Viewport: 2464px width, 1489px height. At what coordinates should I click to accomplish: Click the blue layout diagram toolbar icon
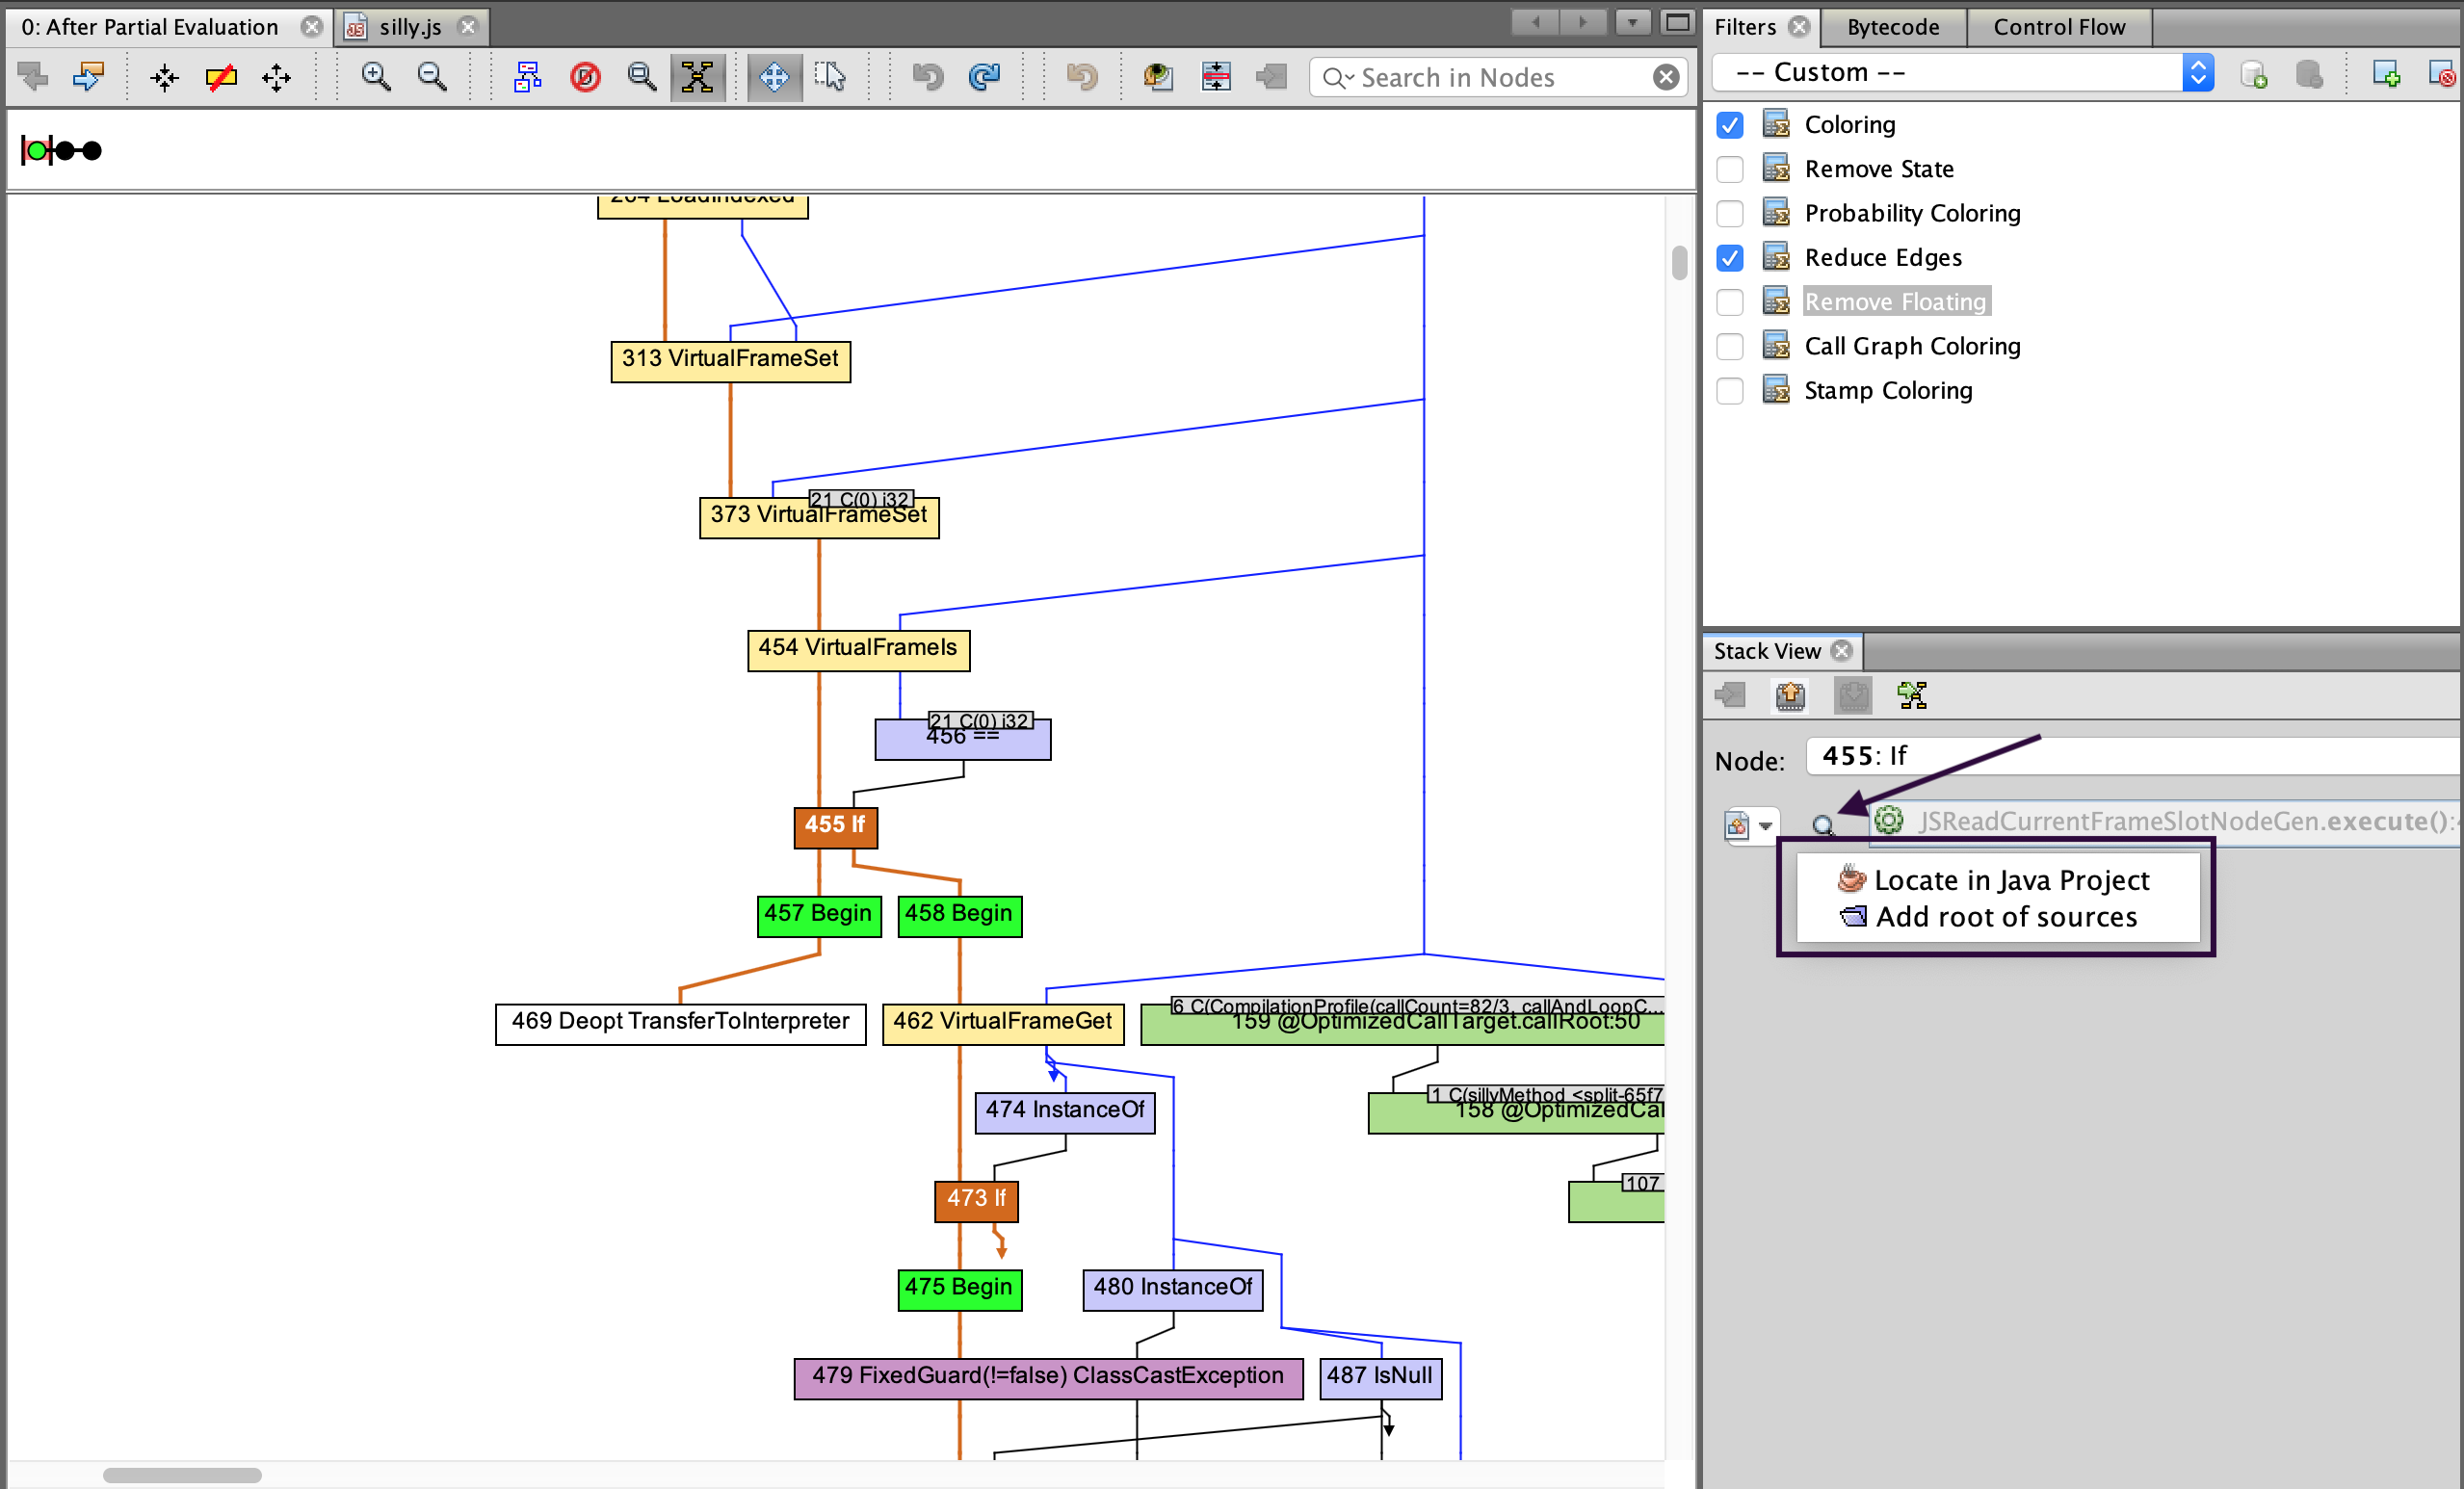[x=527, y=76]
